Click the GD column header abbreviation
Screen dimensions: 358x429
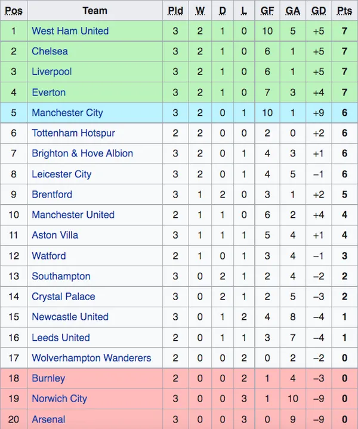[319, 11]
